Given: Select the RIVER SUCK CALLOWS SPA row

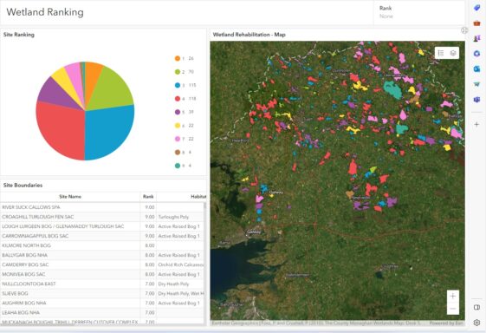Looking at the screenshot, I should tap(102, 207).
